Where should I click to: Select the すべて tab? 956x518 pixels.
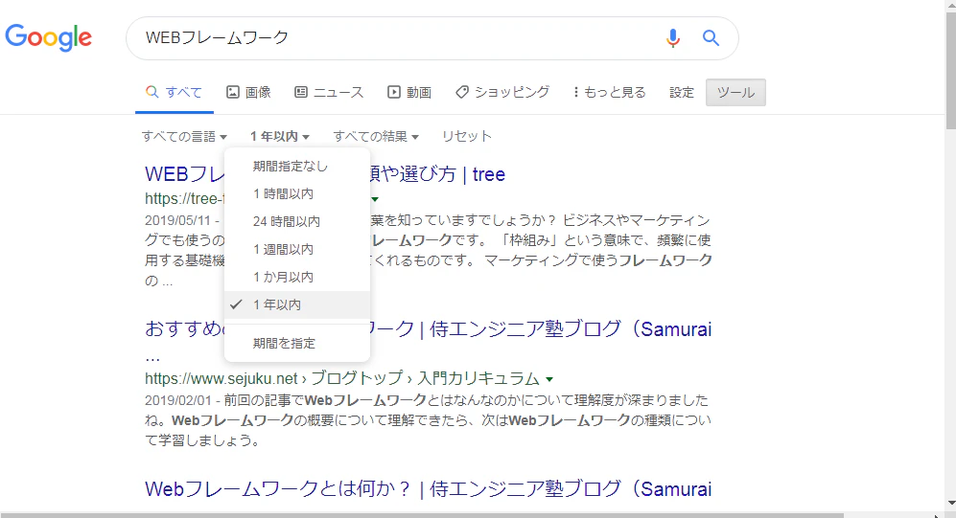pyautogui.click(x=175, y=92)
